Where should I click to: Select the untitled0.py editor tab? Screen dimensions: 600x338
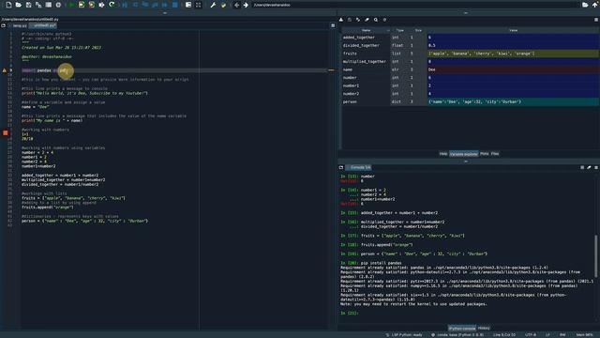tap(44, 25)
